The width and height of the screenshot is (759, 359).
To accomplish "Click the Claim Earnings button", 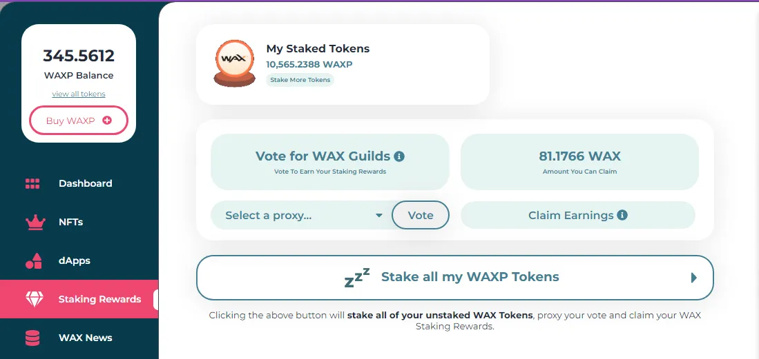I will tap(577, 215).
